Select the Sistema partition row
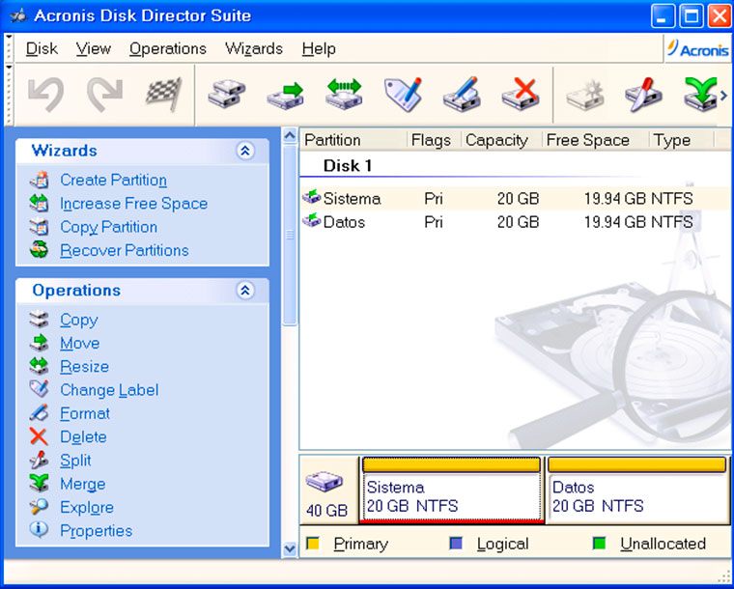This screenshot has width=734, height=589. 515,198
